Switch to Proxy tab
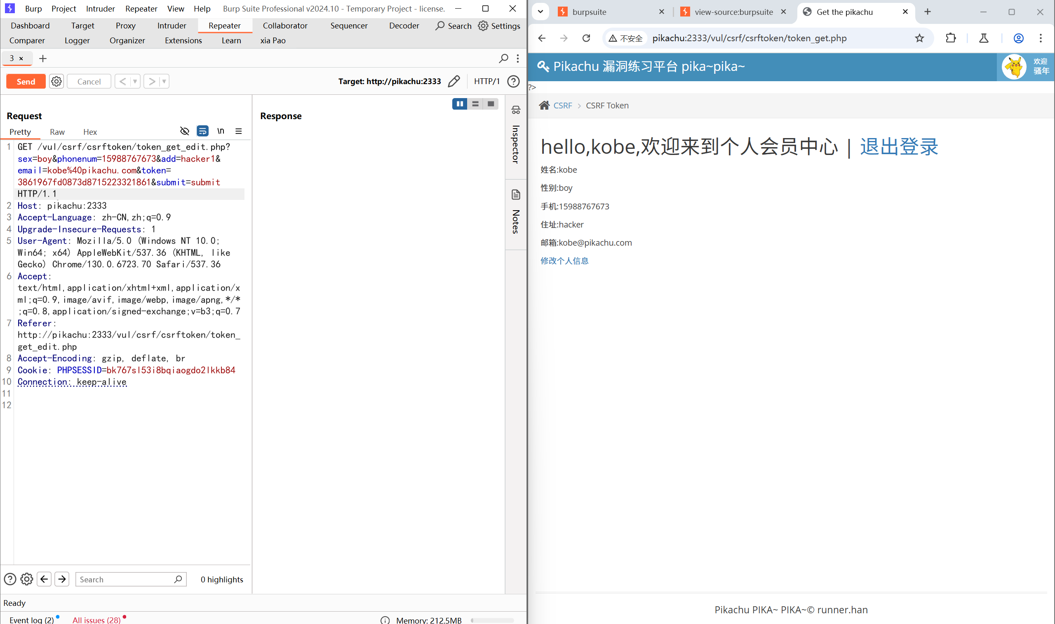Screen dimensions: 1055x624 click(125, 26)
